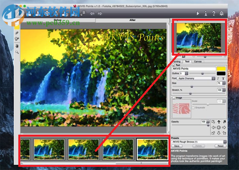Position watermark at bottom-left arrow
The image size is (239, 170).
coord(213,133)
